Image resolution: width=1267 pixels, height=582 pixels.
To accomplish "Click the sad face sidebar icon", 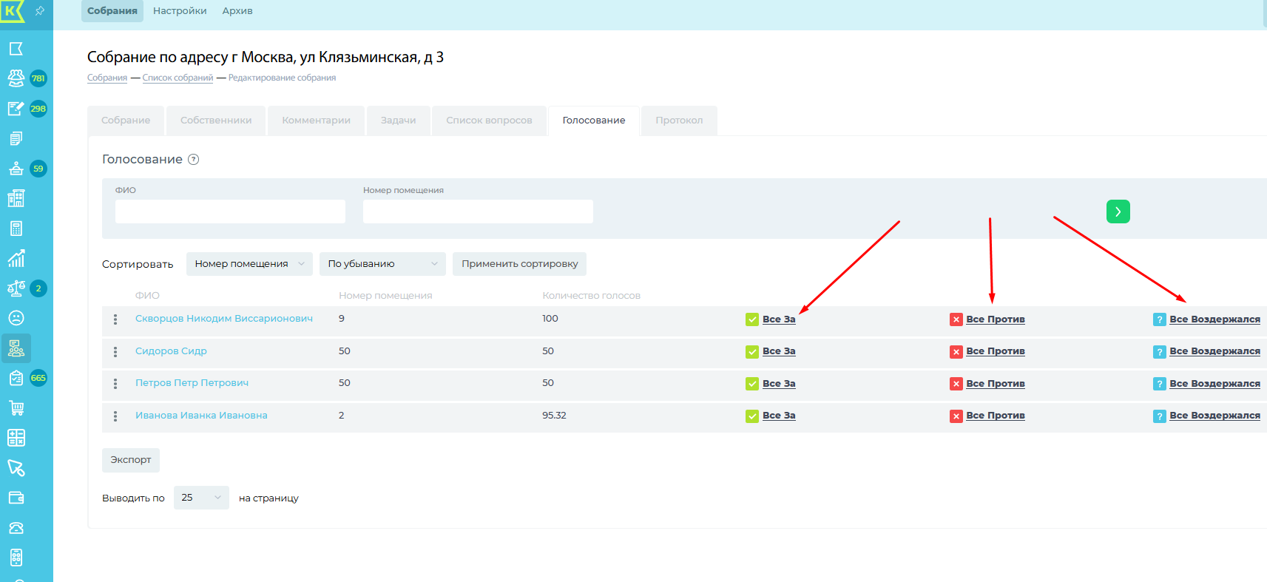I will 16,318.
